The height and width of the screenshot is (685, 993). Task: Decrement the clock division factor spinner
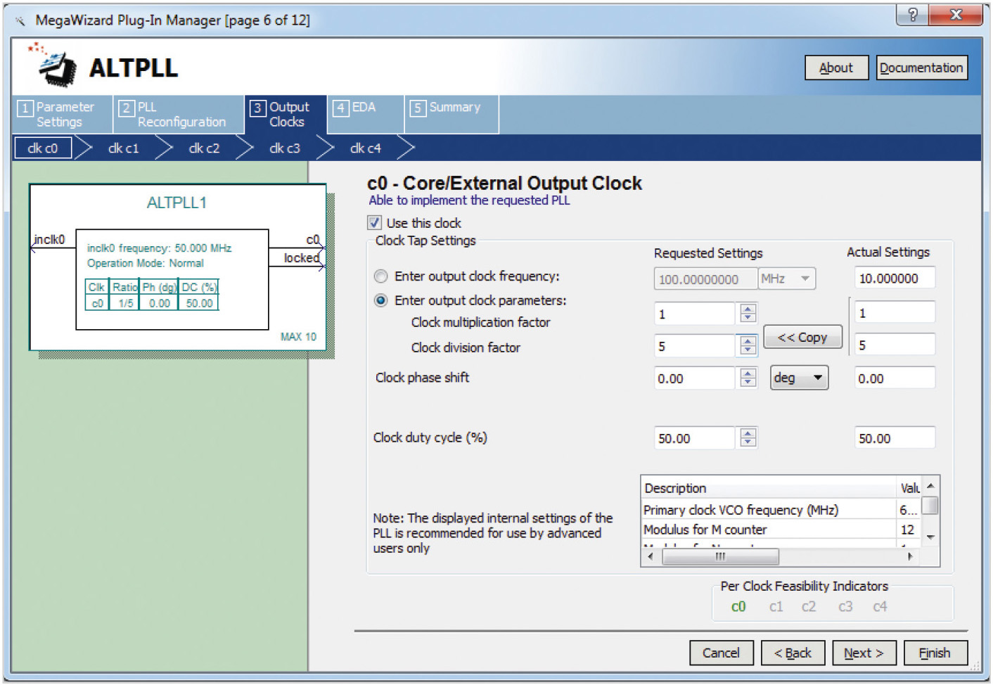[748, 350]
